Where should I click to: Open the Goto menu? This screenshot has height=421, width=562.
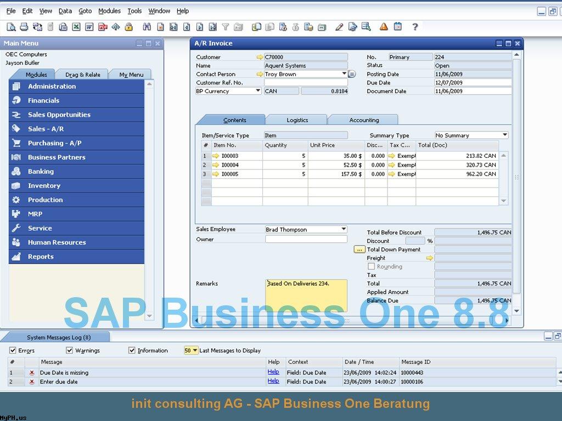tap(85, 11)
